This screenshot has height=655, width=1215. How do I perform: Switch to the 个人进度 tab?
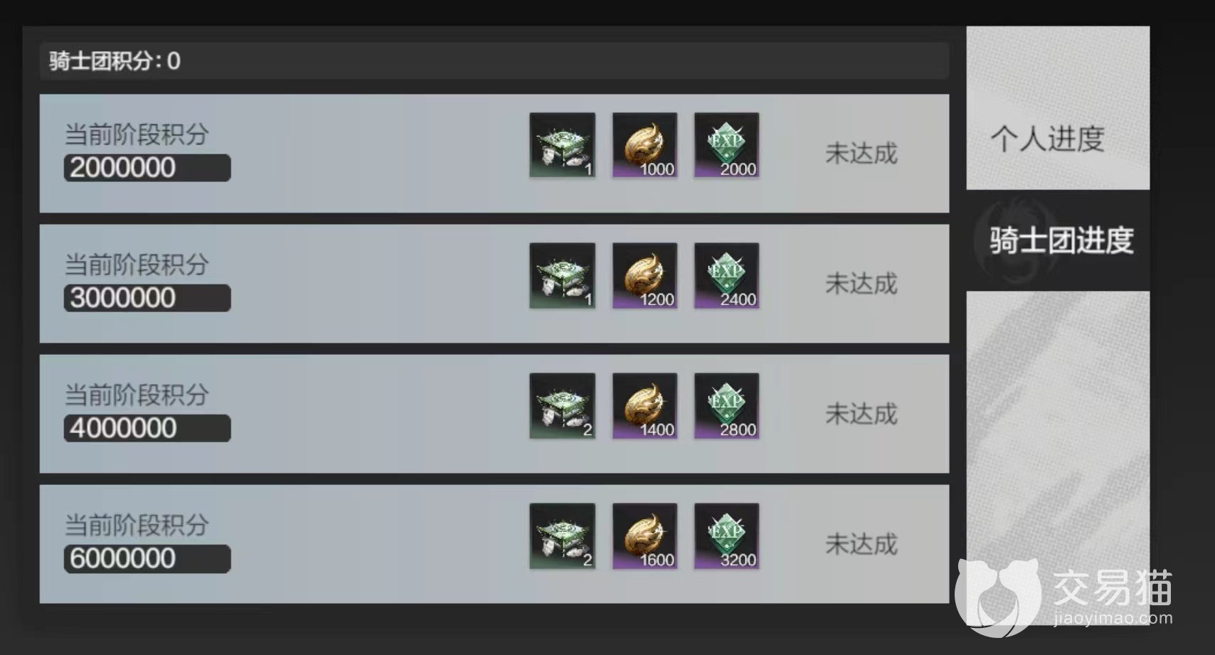click(x=1058, y=108)
